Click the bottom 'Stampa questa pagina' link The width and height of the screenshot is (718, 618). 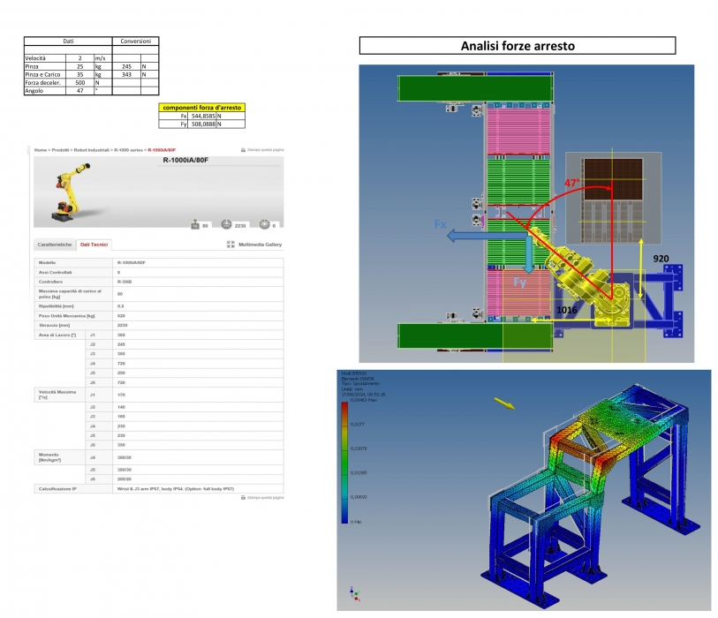click(265, 498)
